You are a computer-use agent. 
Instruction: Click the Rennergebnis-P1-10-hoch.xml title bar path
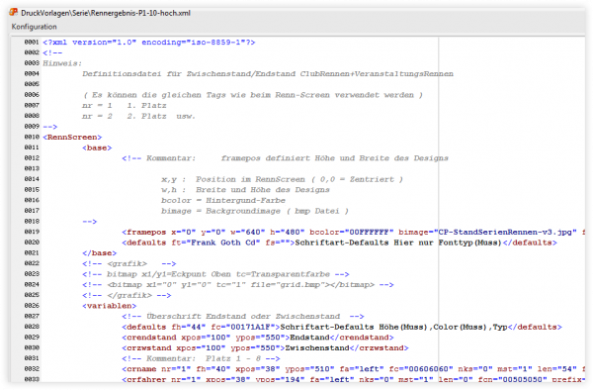(x=106, y=13)
